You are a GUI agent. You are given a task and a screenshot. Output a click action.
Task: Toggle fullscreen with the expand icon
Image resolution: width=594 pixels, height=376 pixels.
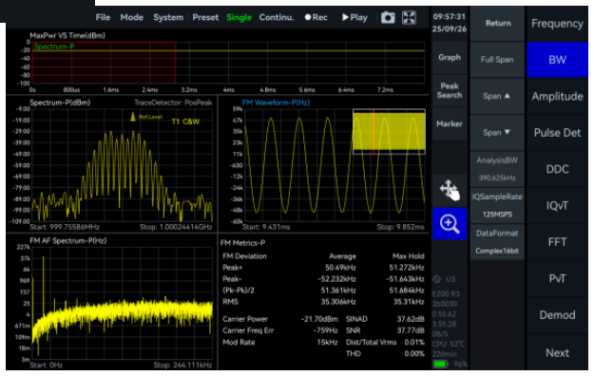pyautogui.click(x=409, y=17)
